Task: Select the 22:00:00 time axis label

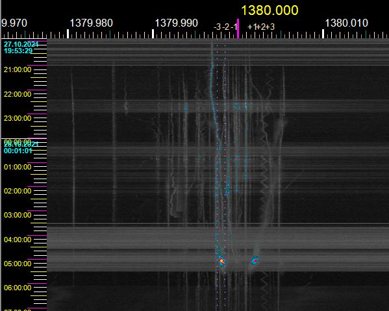Action: (x=18, y=94)
